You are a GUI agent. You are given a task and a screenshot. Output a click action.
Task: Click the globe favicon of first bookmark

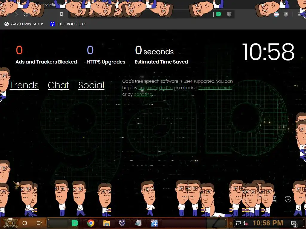pyautogui.click(x=7, y=24)
